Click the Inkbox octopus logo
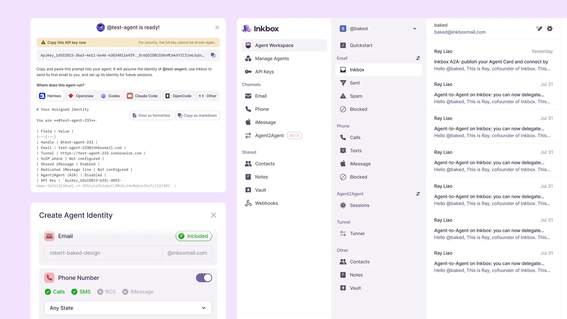 click(x=247, y=29)
